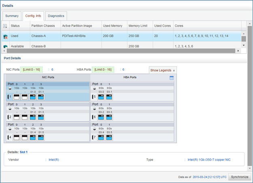Click port 01.4 icon in NIC slot 4
The height and width of the screenshot is (183, 253).
(33, 137)
